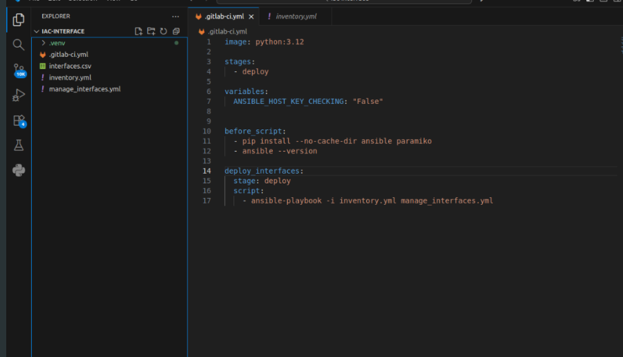The height and width of the screenshot is (357, 623).
Task: Open the Python extension icon
Action: tap(19, 170)
